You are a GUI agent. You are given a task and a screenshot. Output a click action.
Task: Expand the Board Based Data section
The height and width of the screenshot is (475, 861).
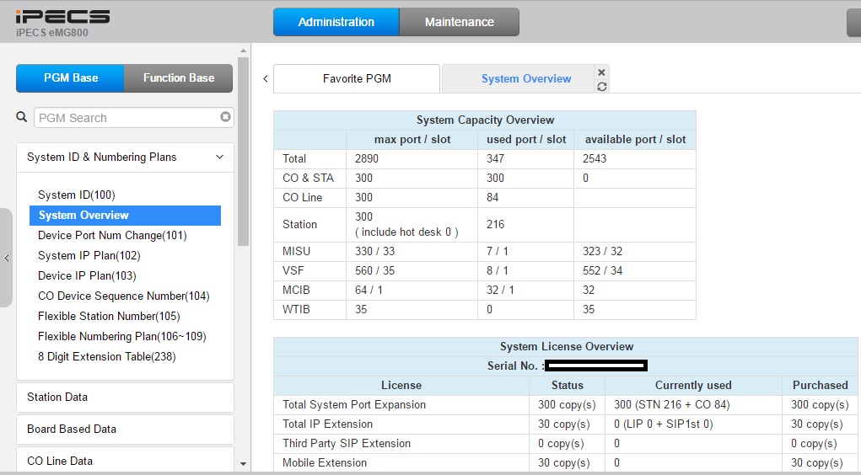pos(125,429)
